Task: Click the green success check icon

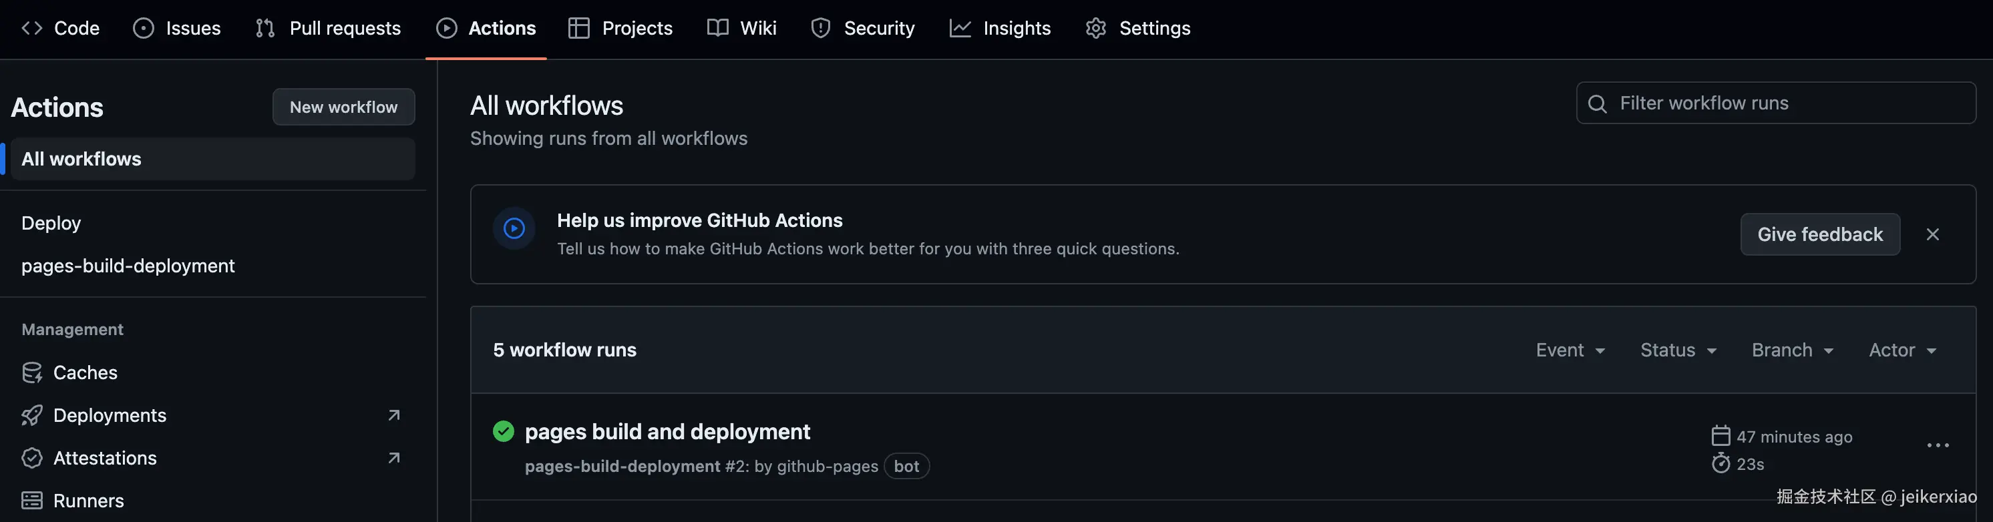Action: pos(503,431)
